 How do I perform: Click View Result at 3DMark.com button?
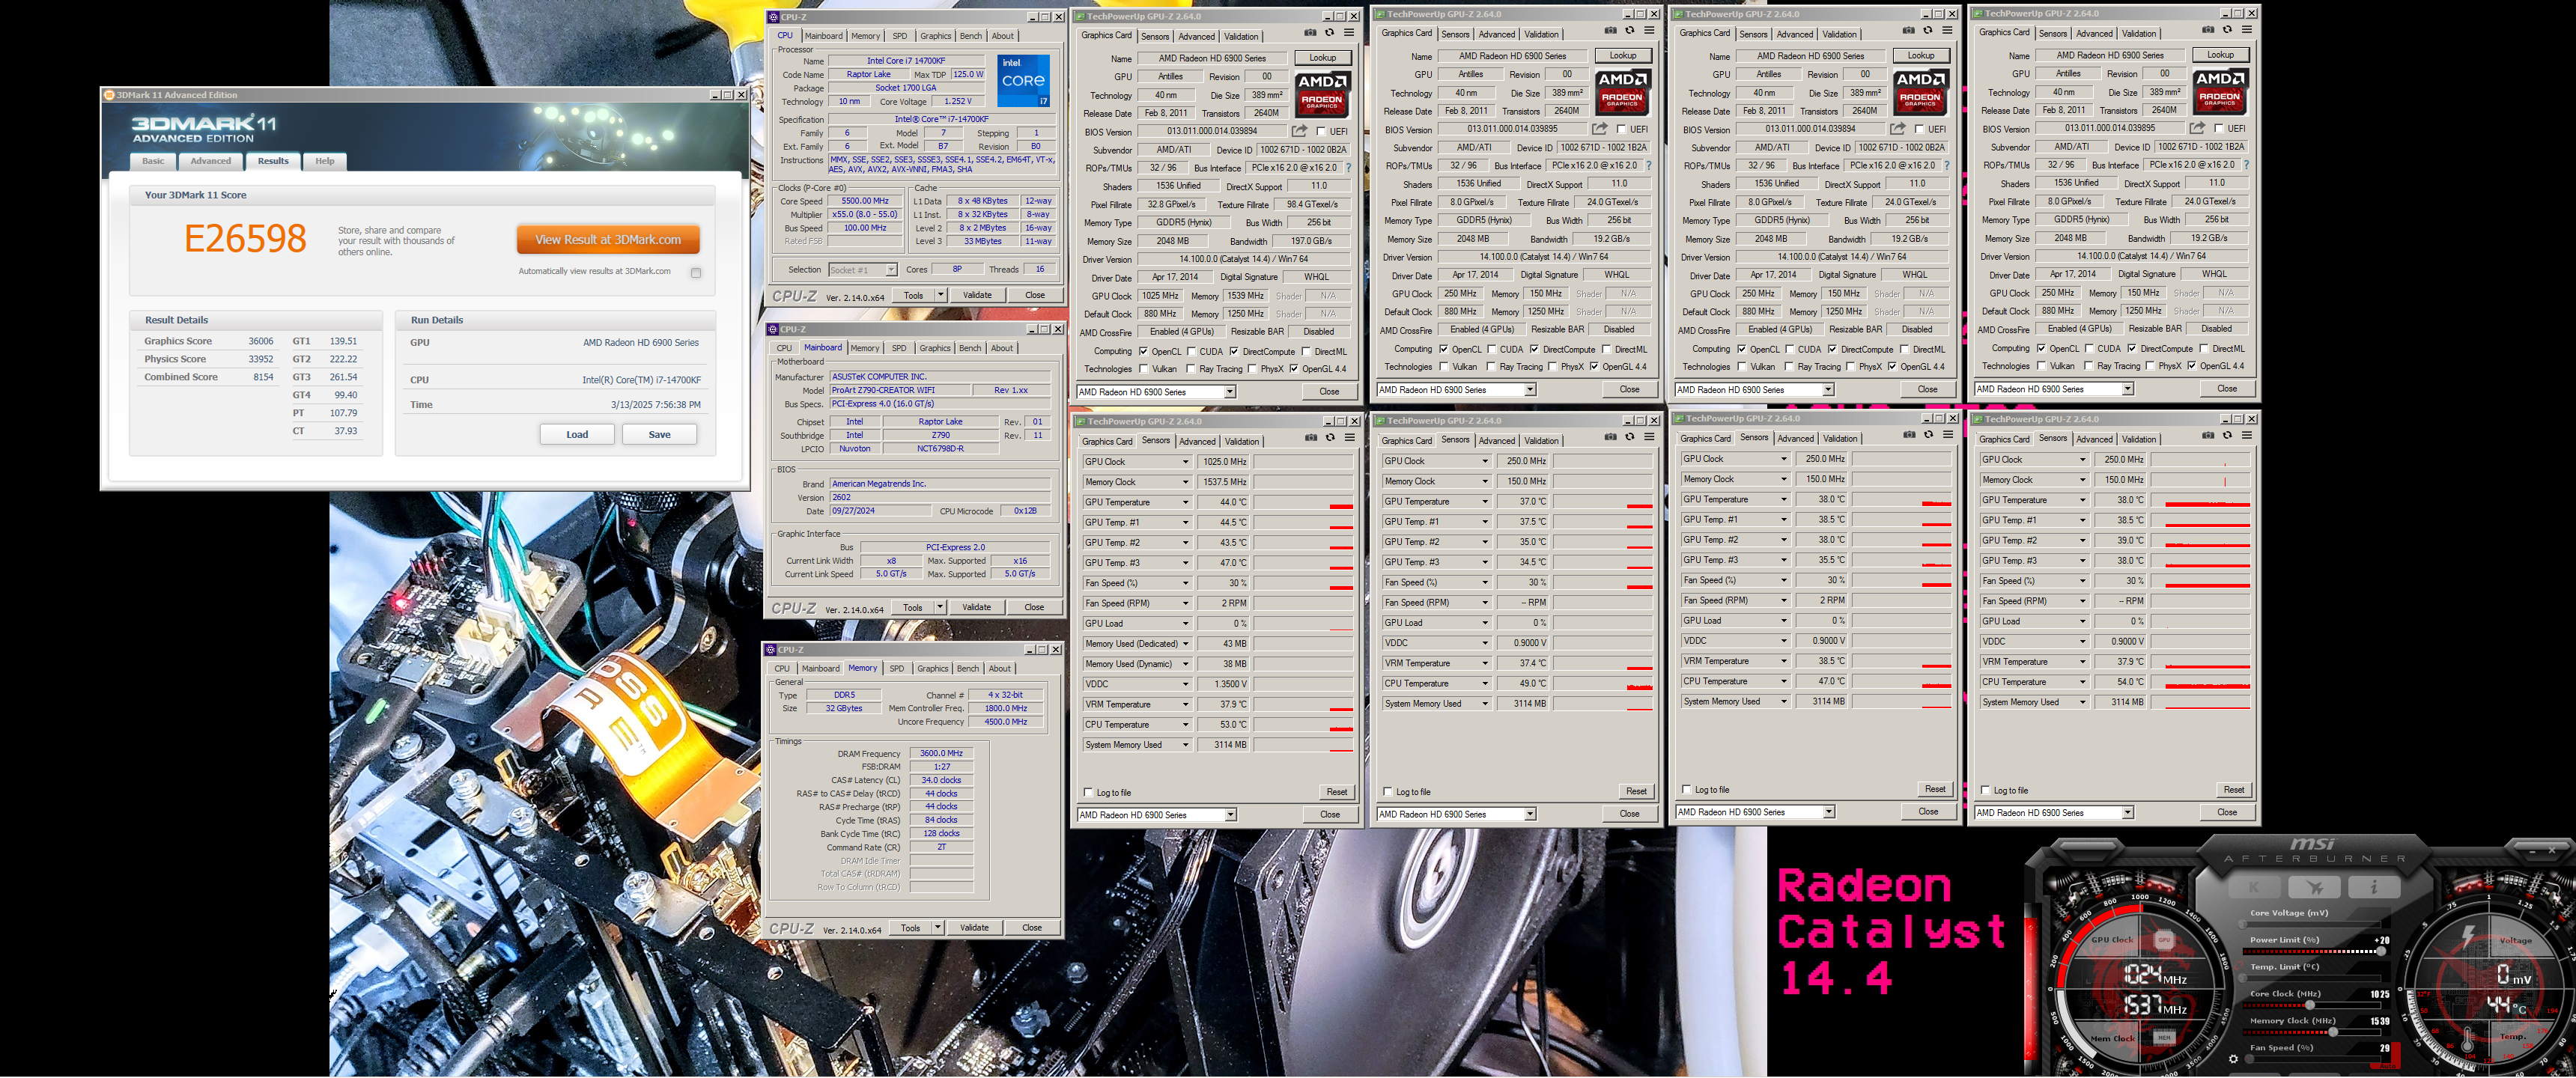pos(608,239)
